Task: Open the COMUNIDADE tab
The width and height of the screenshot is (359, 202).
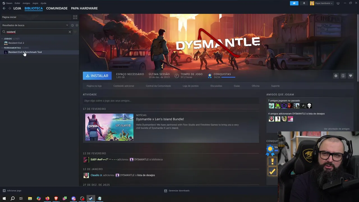Action: click(x=57, y=8)
